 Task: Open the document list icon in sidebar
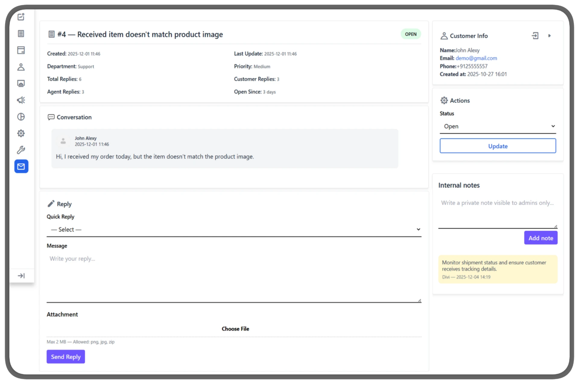click(x=21, y=34)
